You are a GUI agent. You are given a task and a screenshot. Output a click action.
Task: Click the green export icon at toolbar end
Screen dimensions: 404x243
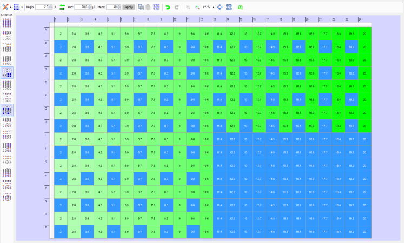(x=240, y=7)
